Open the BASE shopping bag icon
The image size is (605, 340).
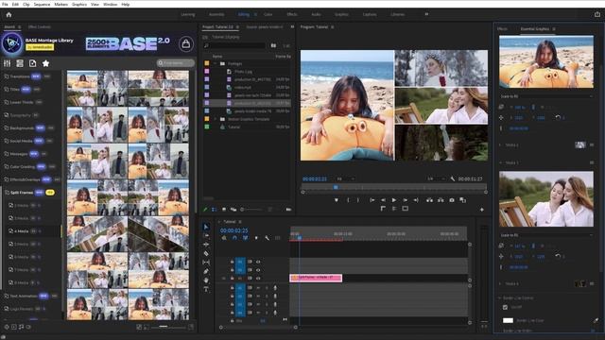185,43
